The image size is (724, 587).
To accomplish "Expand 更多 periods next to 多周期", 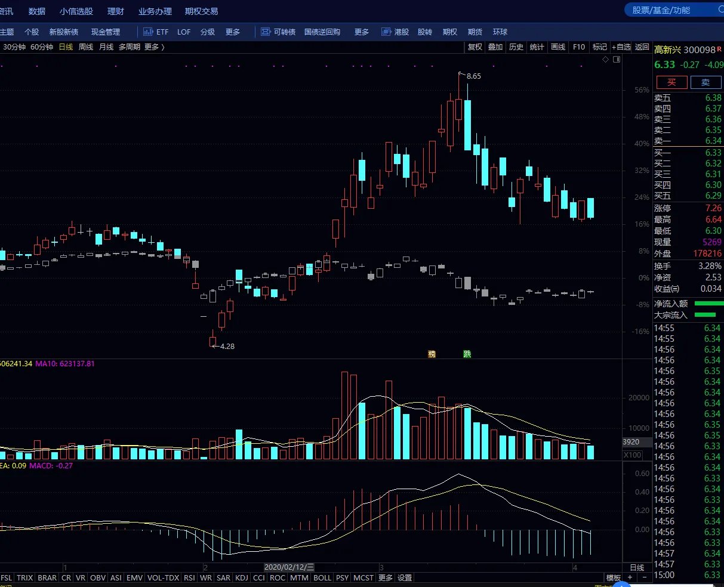I will tap(153, 47).
